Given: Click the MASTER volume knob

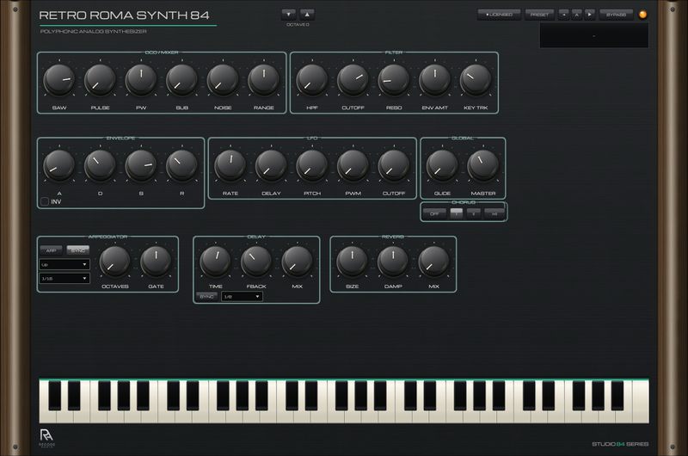Looking at the screenshot, I should point(483,165).
